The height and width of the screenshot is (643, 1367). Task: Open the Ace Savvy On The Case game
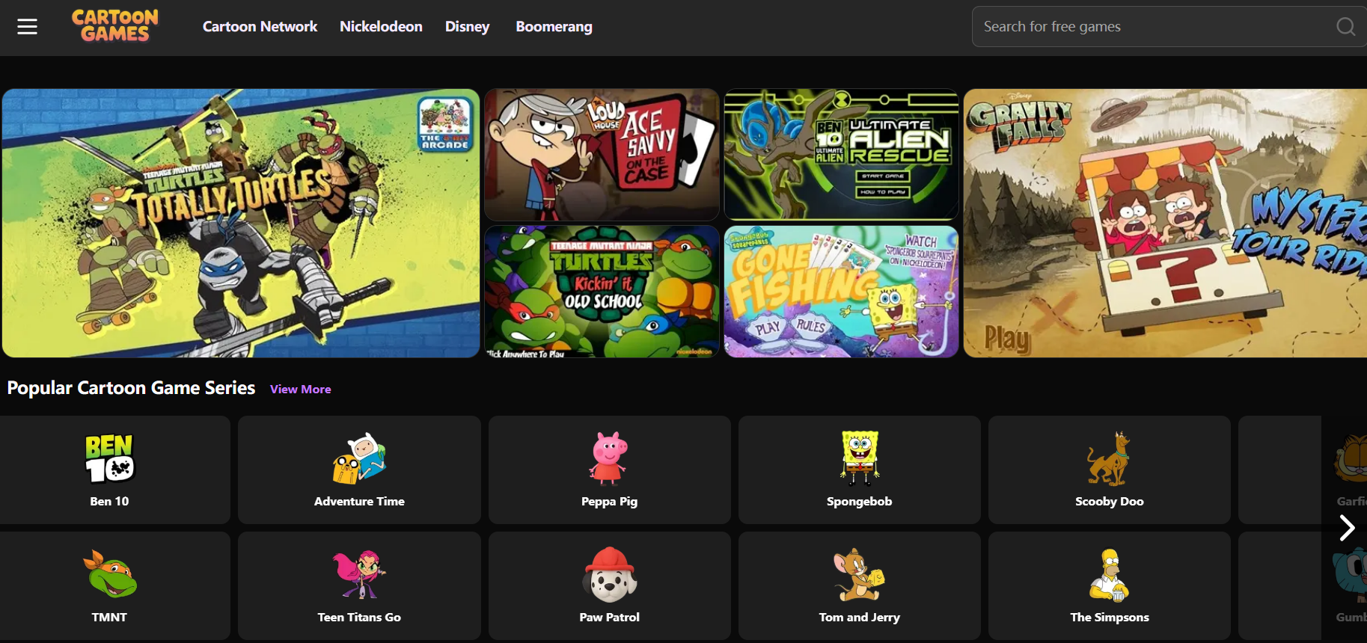(x=602, y=155)
